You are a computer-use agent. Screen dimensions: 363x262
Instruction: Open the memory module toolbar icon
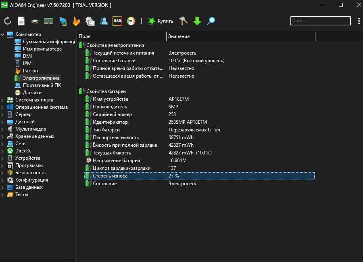49,21
